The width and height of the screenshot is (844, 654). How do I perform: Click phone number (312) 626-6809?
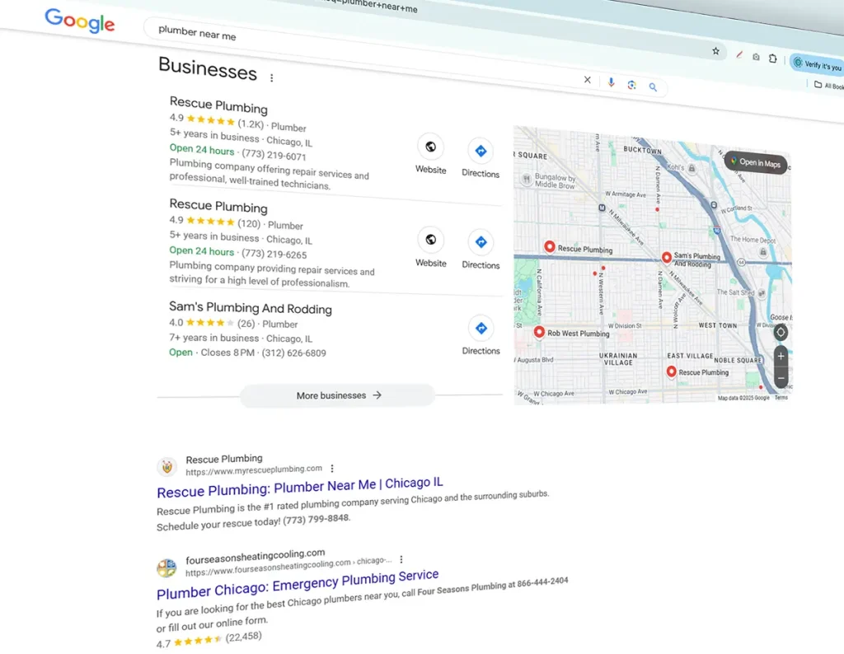coord(294,353)
